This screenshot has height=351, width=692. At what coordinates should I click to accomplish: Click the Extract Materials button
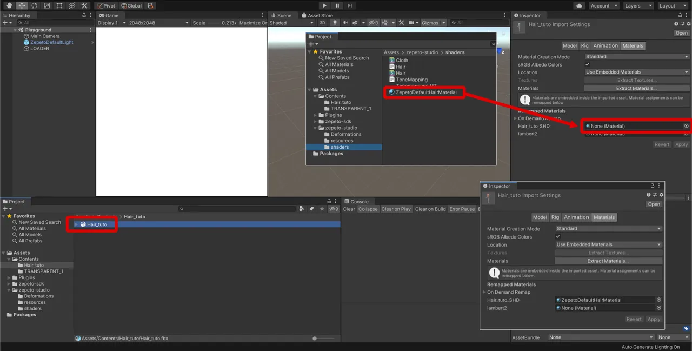(636, 88)
